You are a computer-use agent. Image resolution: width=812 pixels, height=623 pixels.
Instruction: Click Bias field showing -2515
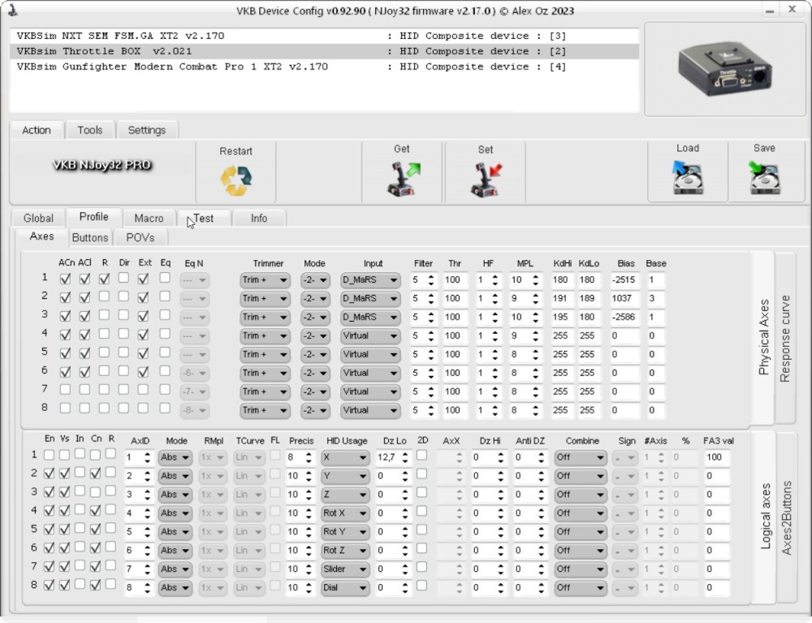(625, 280)
